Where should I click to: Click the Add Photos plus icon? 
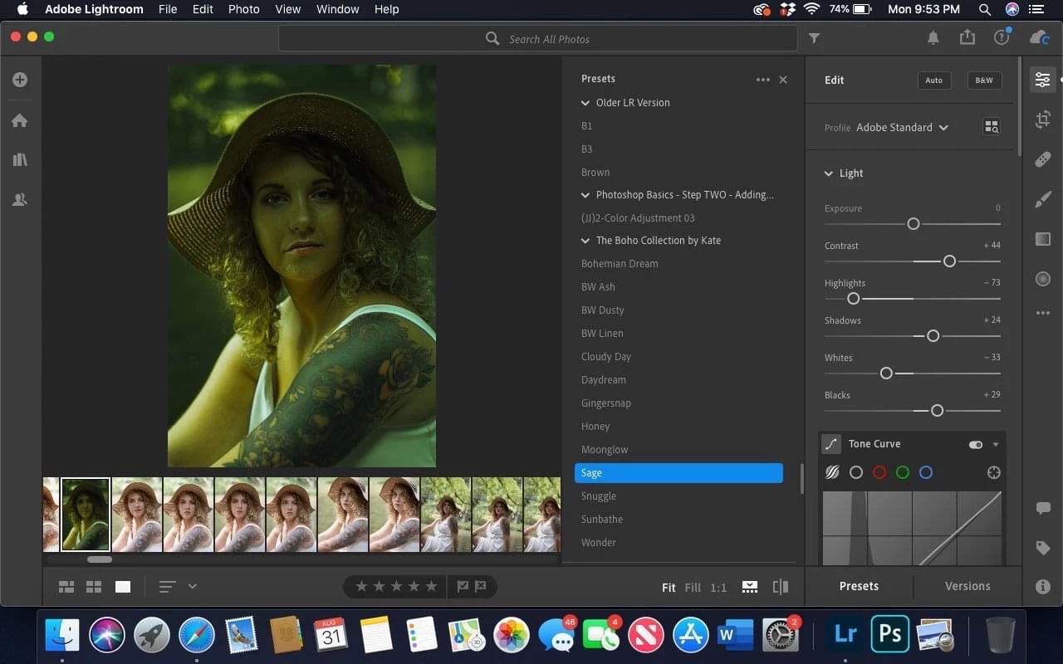point(20,80)
